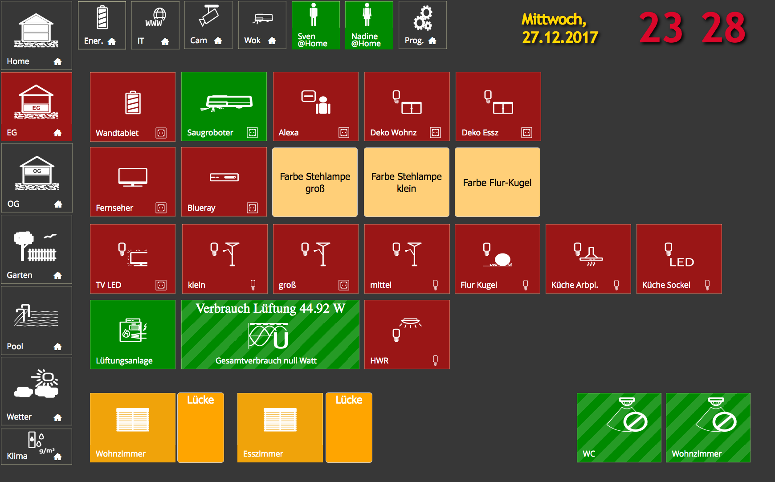The width and height of the screenshot is (775, 482).
Task: Toggle the Fernseher power outlet
Action: click(x=132, y=182)
